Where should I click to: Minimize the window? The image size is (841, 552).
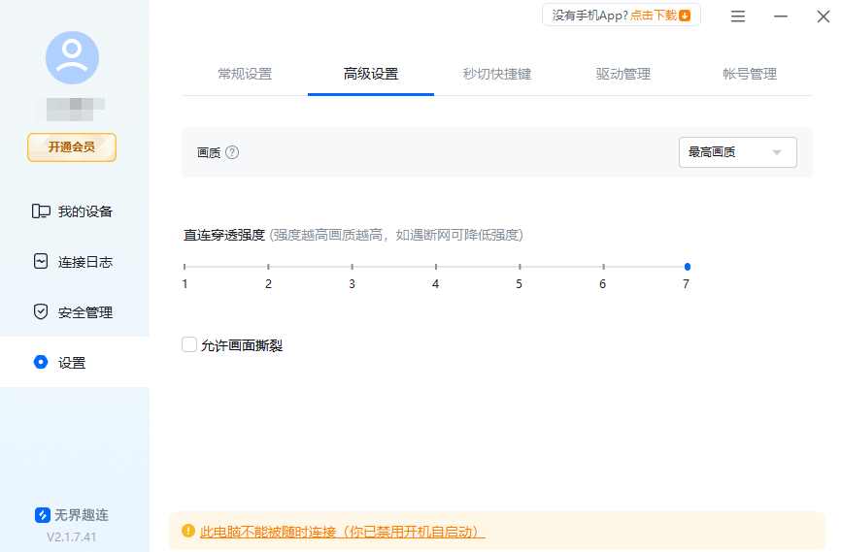tap(781, 16)
